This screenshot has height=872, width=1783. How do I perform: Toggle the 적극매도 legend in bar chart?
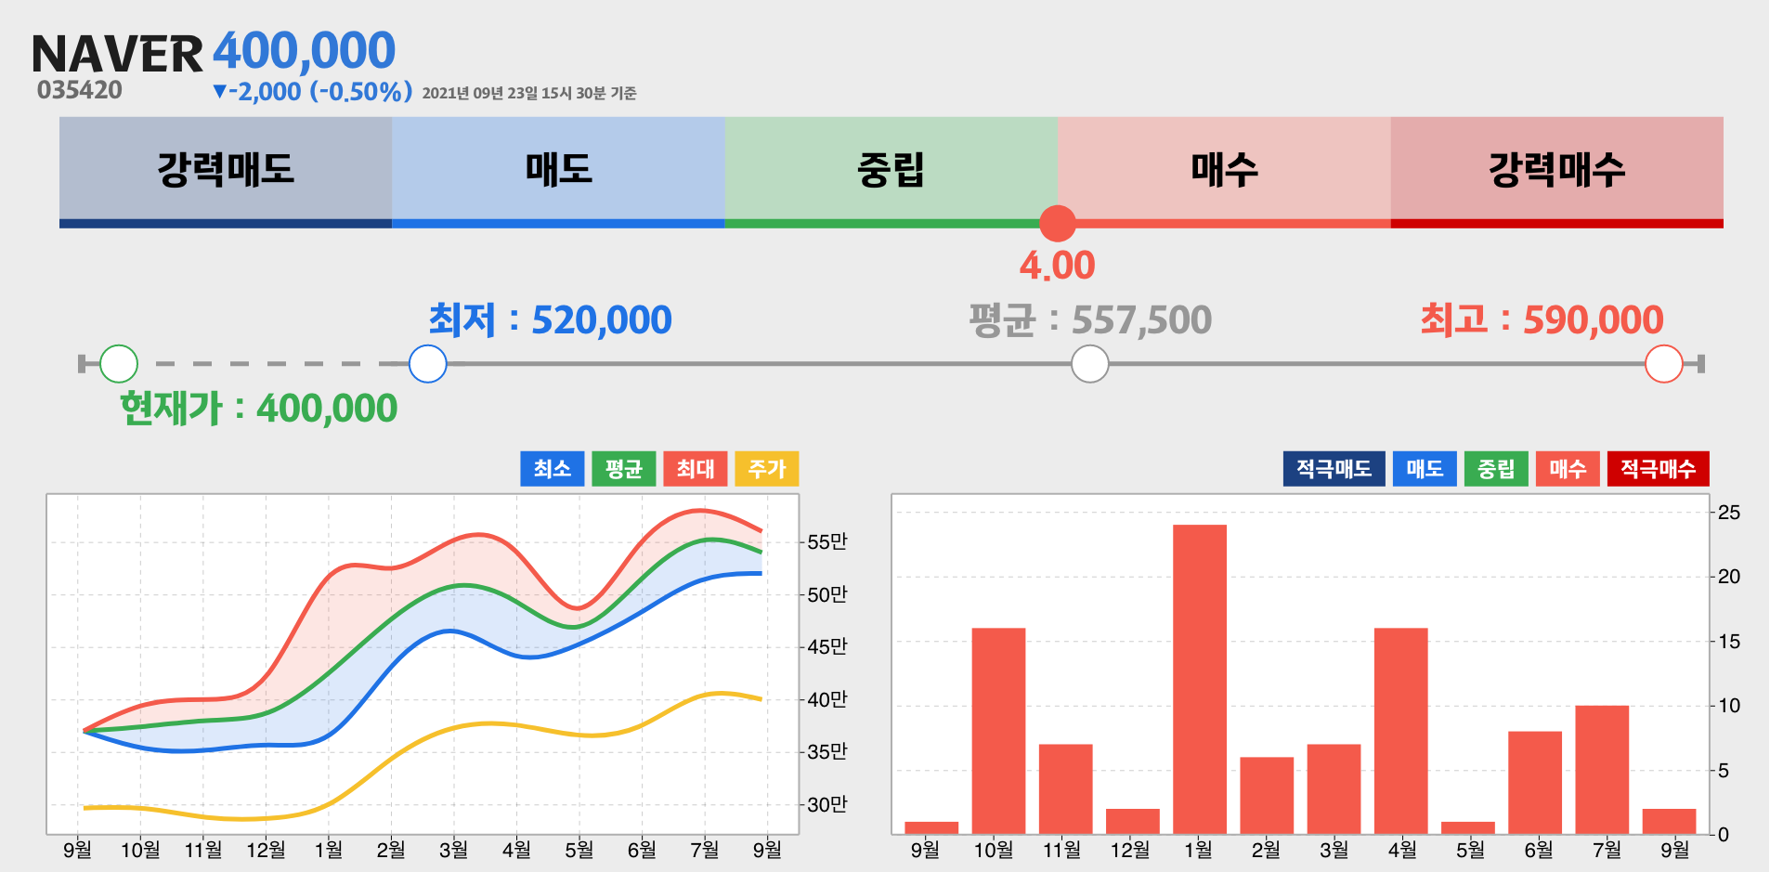point(1334,469)
